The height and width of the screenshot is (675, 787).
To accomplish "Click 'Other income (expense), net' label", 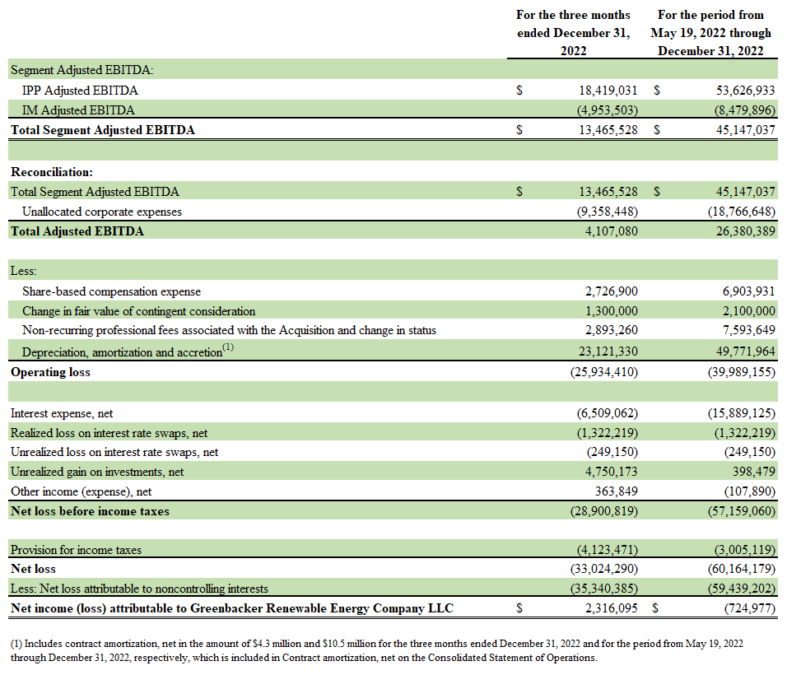I will point(81,491).
